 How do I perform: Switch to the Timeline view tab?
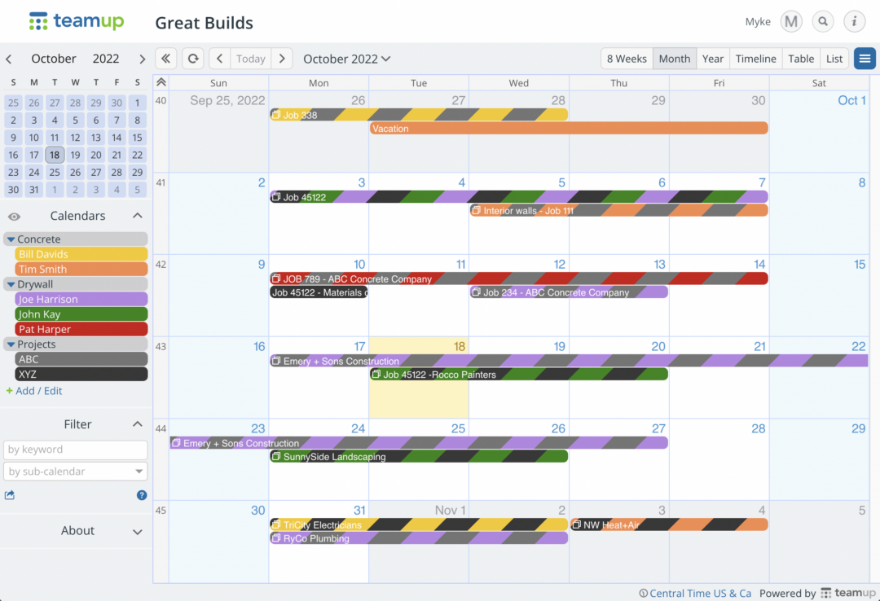755,58
